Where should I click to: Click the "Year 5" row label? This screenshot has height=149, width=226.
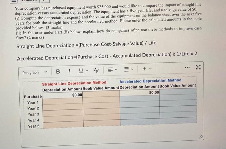[x=34, y=126]
